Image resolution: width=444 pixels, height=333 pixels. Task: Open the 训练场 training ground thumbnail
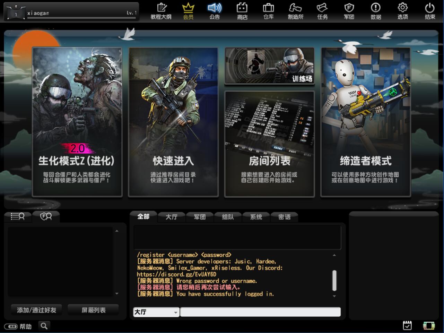(269, 66)
